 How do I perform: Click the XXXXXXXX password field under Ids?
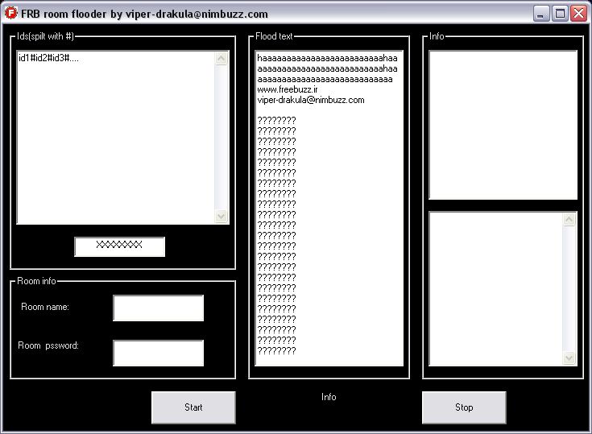[x=120, y=246]
